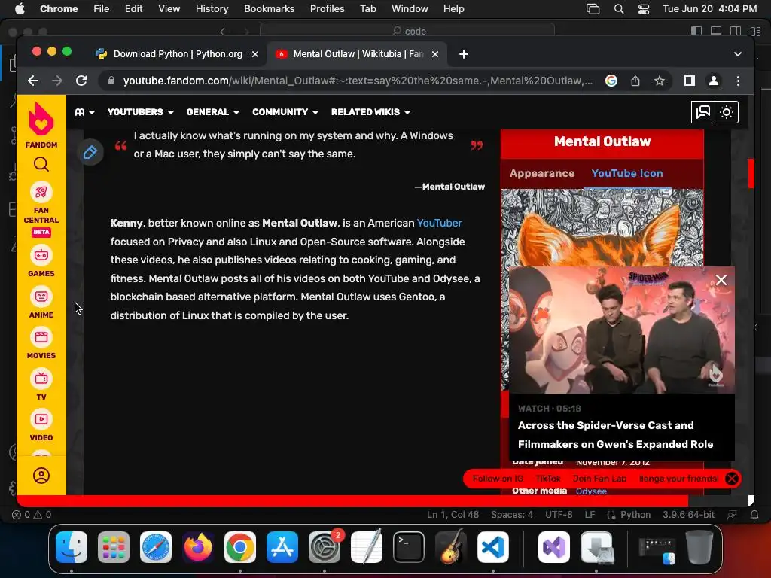Click the Follow on IG link
Viewport: 771px width, 578px height.
498,479
